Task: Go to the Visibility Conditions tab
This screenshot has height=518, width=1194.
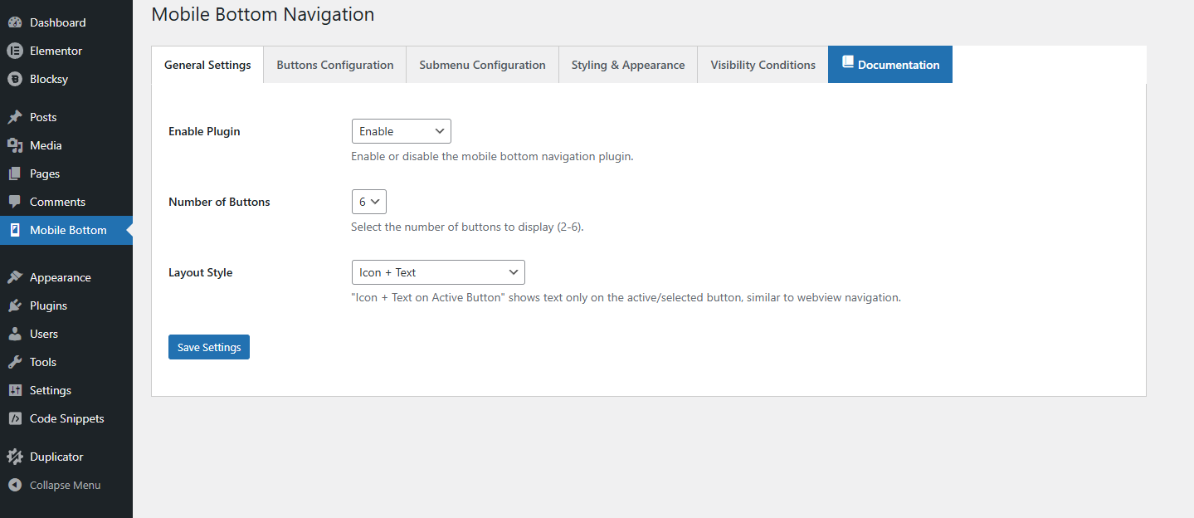Action: click(x=763, y=65)
